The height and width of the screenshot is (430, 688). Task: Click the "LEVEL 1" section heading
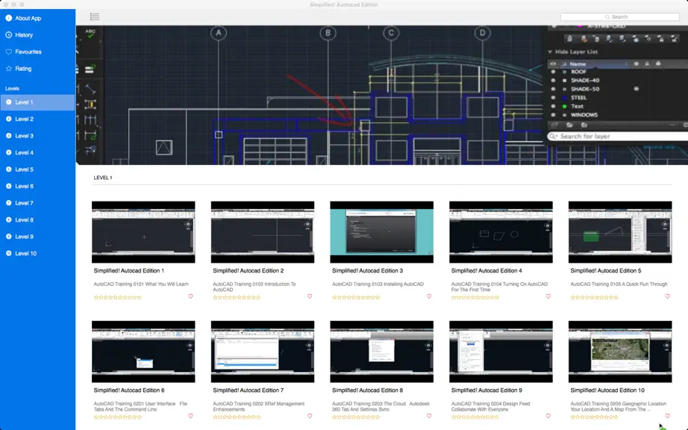[103, 178]
